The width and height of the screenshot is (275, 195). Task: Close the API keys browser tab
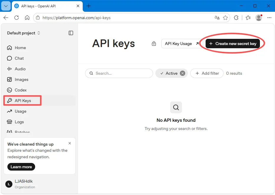(x=78, y=6)
